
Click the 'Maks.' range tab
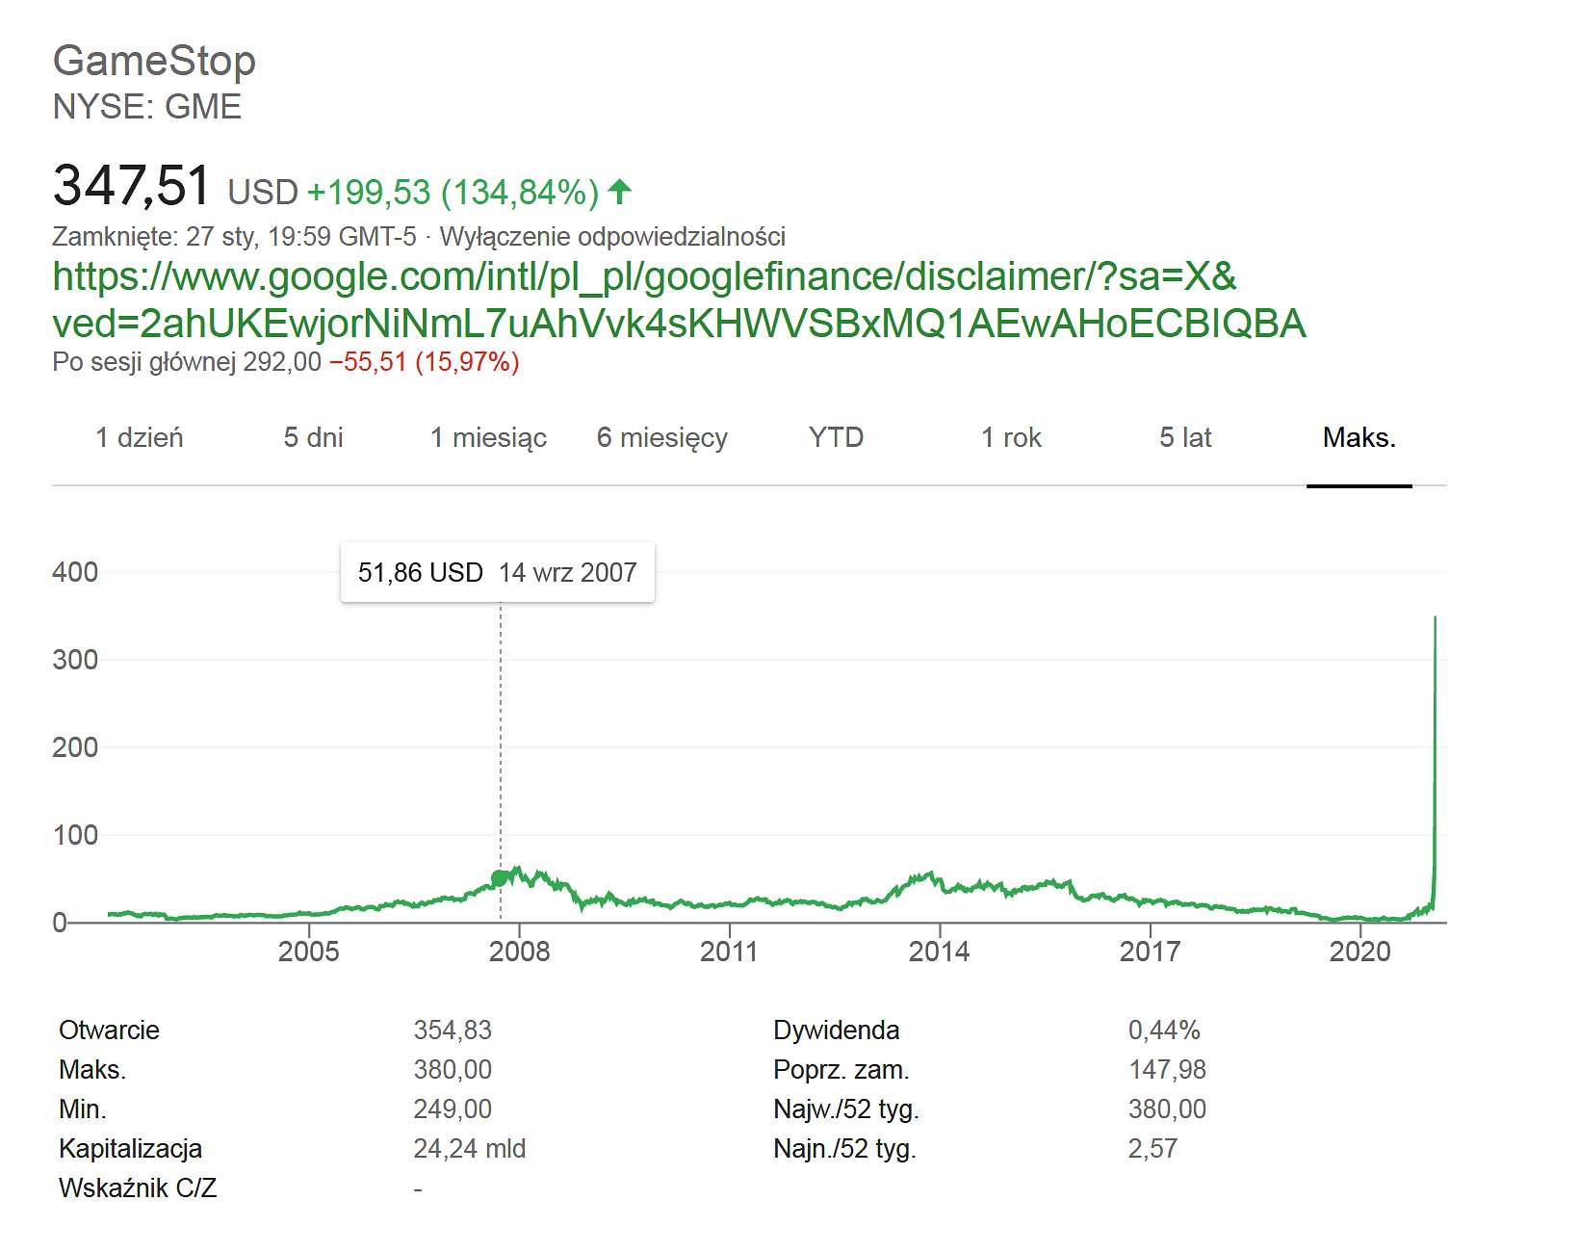point(1359,438)
